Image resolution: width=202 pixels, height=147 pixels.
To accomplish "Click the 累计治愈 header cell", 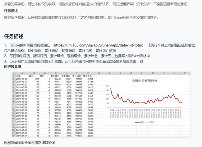I will point(77,76).
